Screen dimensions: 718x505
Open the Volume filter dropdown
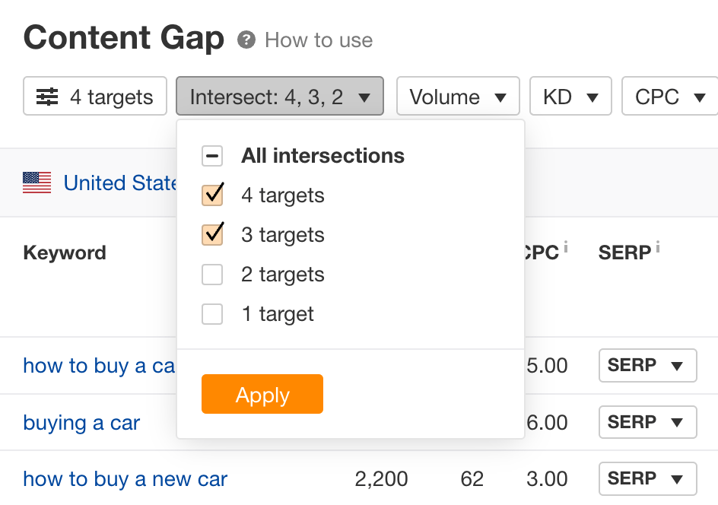coord(458,96)
